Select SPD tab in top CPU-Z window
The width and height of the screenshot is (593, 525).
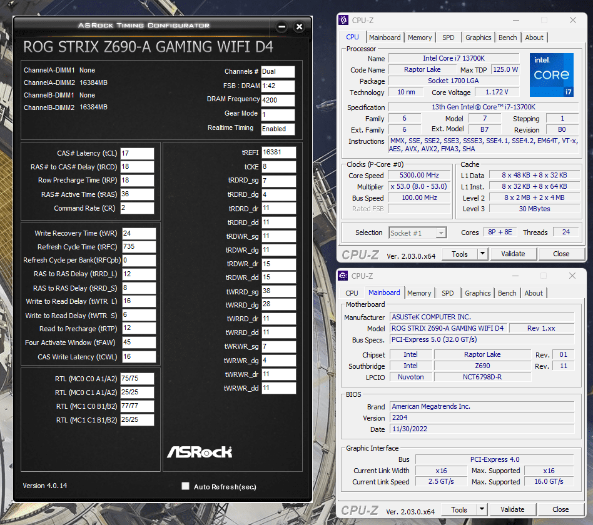tap(448, 37)
